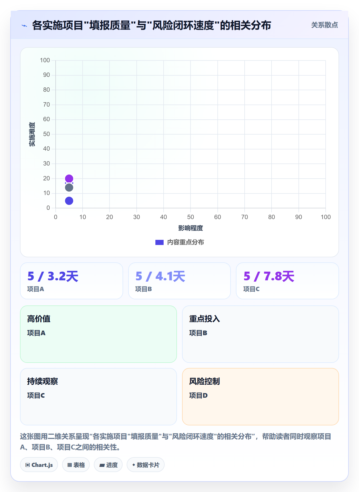Viewport: 359px width, 492px height.
Task: Click the lightning bolt icon beside the title
Action: pos(24,26)
